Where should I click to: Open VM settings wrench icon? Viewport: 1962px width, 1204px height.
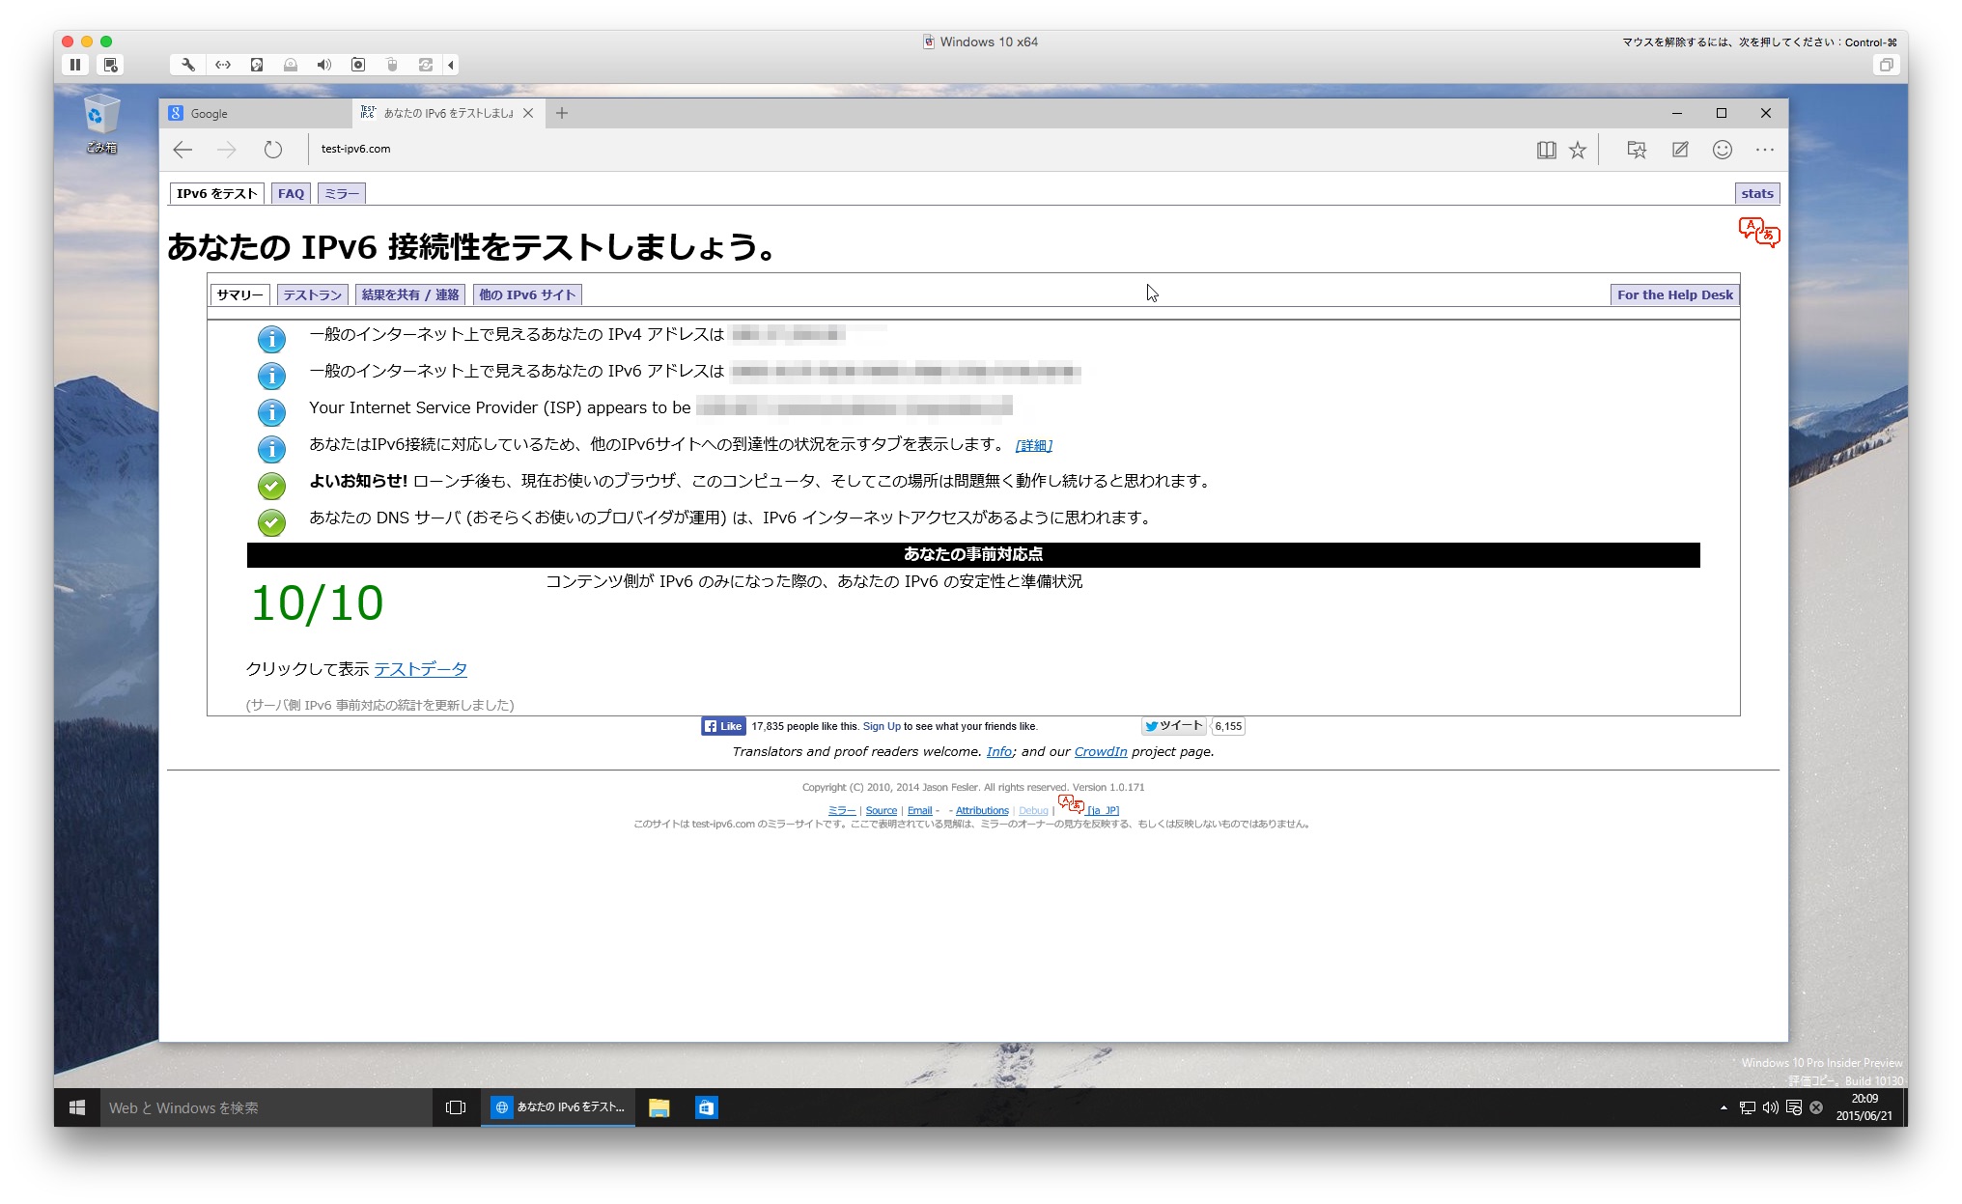coord(188,65)
